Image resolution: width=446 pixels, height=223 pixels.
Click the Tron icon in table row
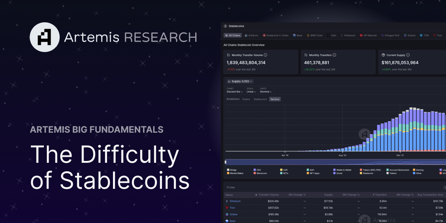(x=227, y=208)
